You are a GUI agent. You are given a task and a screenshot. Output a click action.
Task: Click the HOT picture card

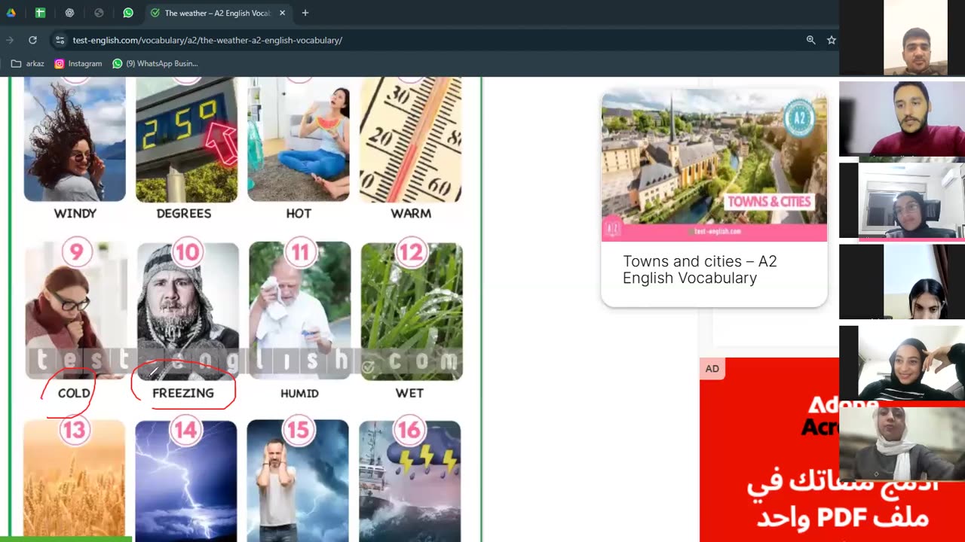(x=299, y=139)
